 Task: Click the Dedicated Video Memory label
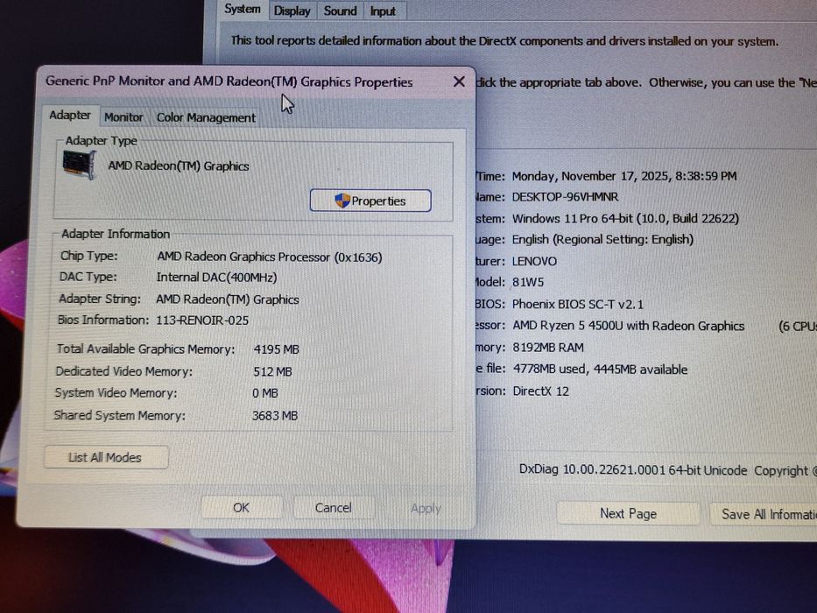point(124,371)
